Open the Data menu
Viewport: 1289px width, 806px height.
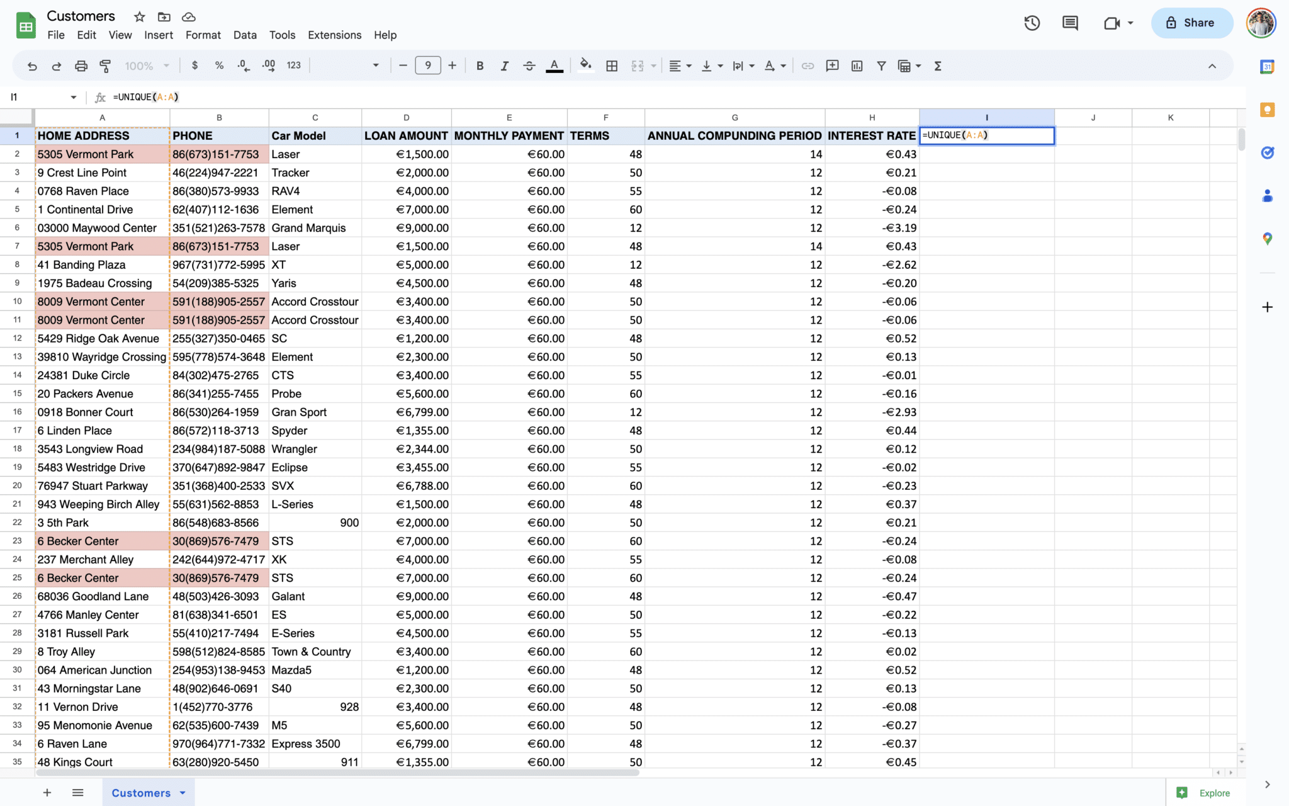[x=244, y=35]
